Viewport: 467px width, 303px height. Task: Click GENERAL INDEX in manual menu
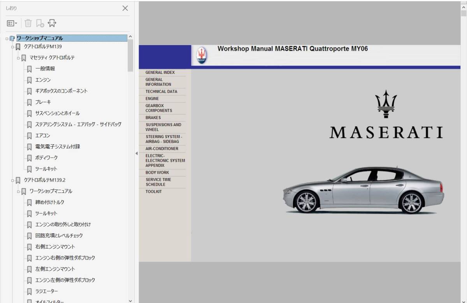(x=160, y=72)
